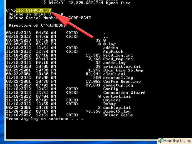Click the Config directory name
The width and height of the screenshot is (192, 144).
pyautogui.click(x=111, y=89)
